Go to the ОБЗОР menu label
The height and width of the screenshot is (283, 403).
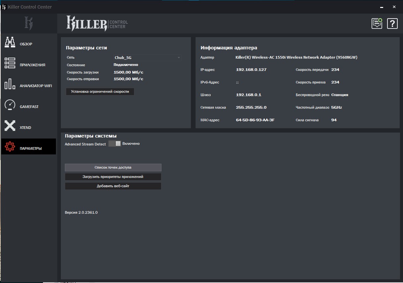pos(26,44)
